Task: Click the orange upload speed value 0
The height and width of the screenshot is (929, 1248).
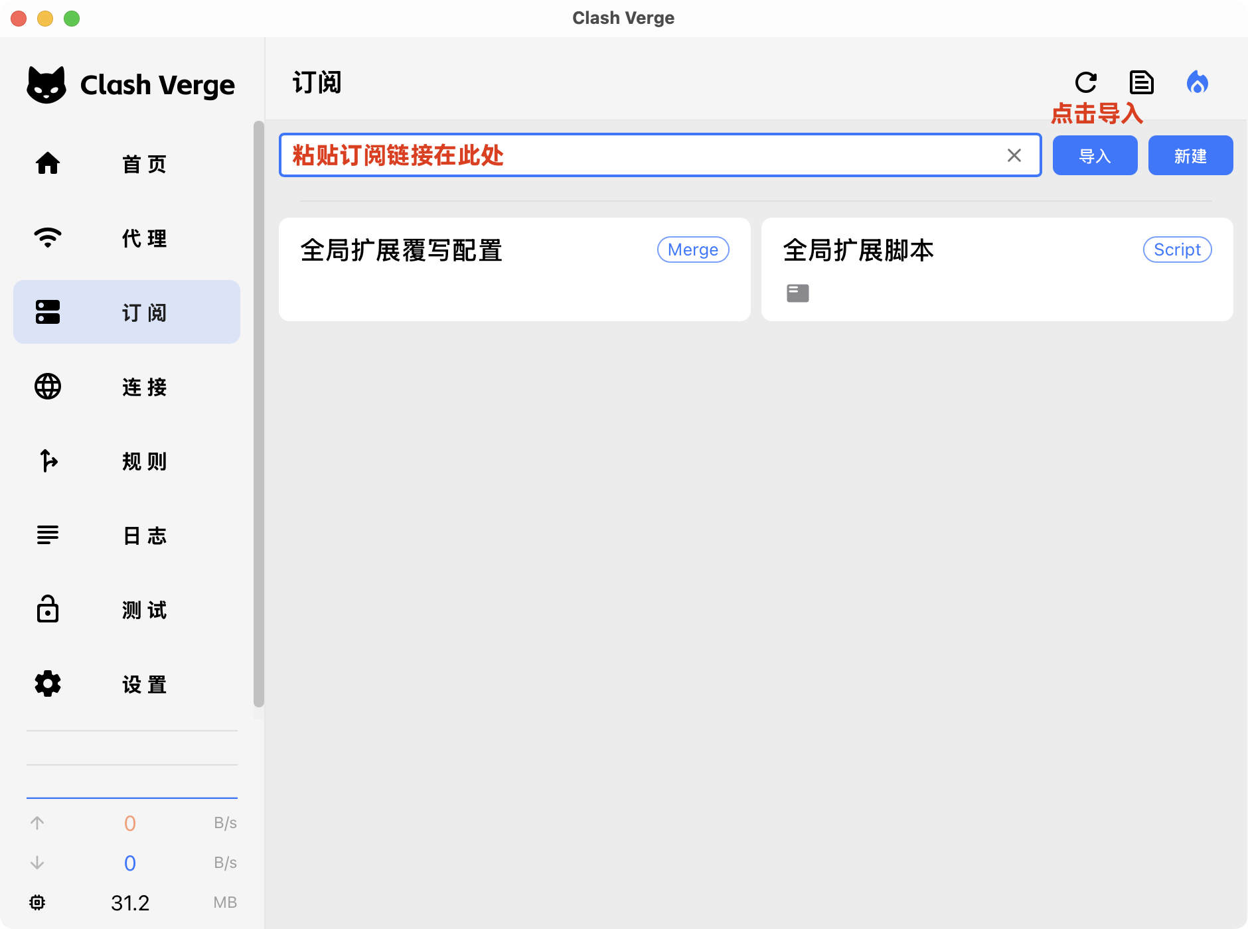Action: [130, 823]
